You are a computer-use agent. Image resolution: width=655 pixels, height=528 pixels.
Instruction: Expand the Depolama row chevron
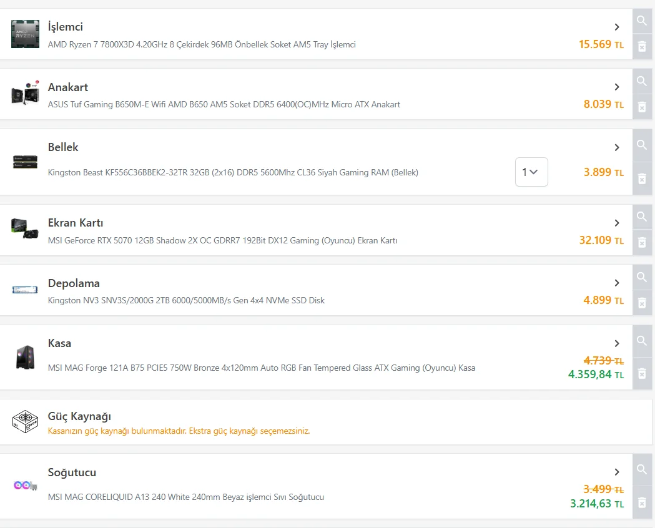tap(617, 283)
